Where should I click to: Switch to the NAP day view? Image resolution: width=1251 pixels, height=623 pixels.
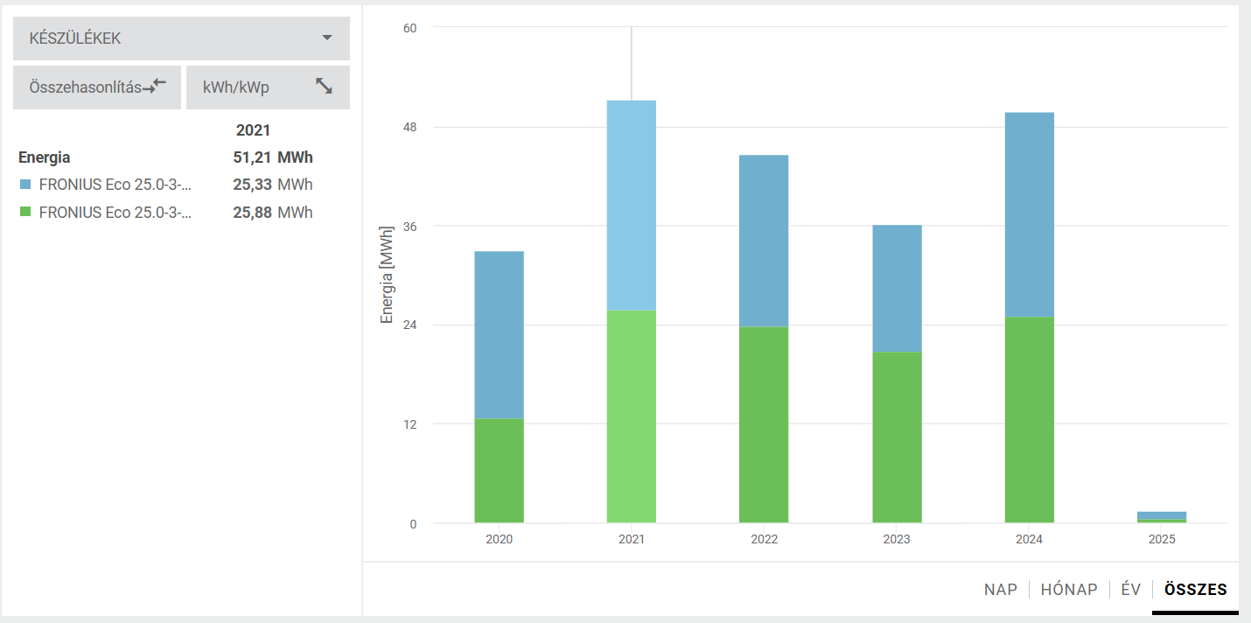click(1000, 589)
